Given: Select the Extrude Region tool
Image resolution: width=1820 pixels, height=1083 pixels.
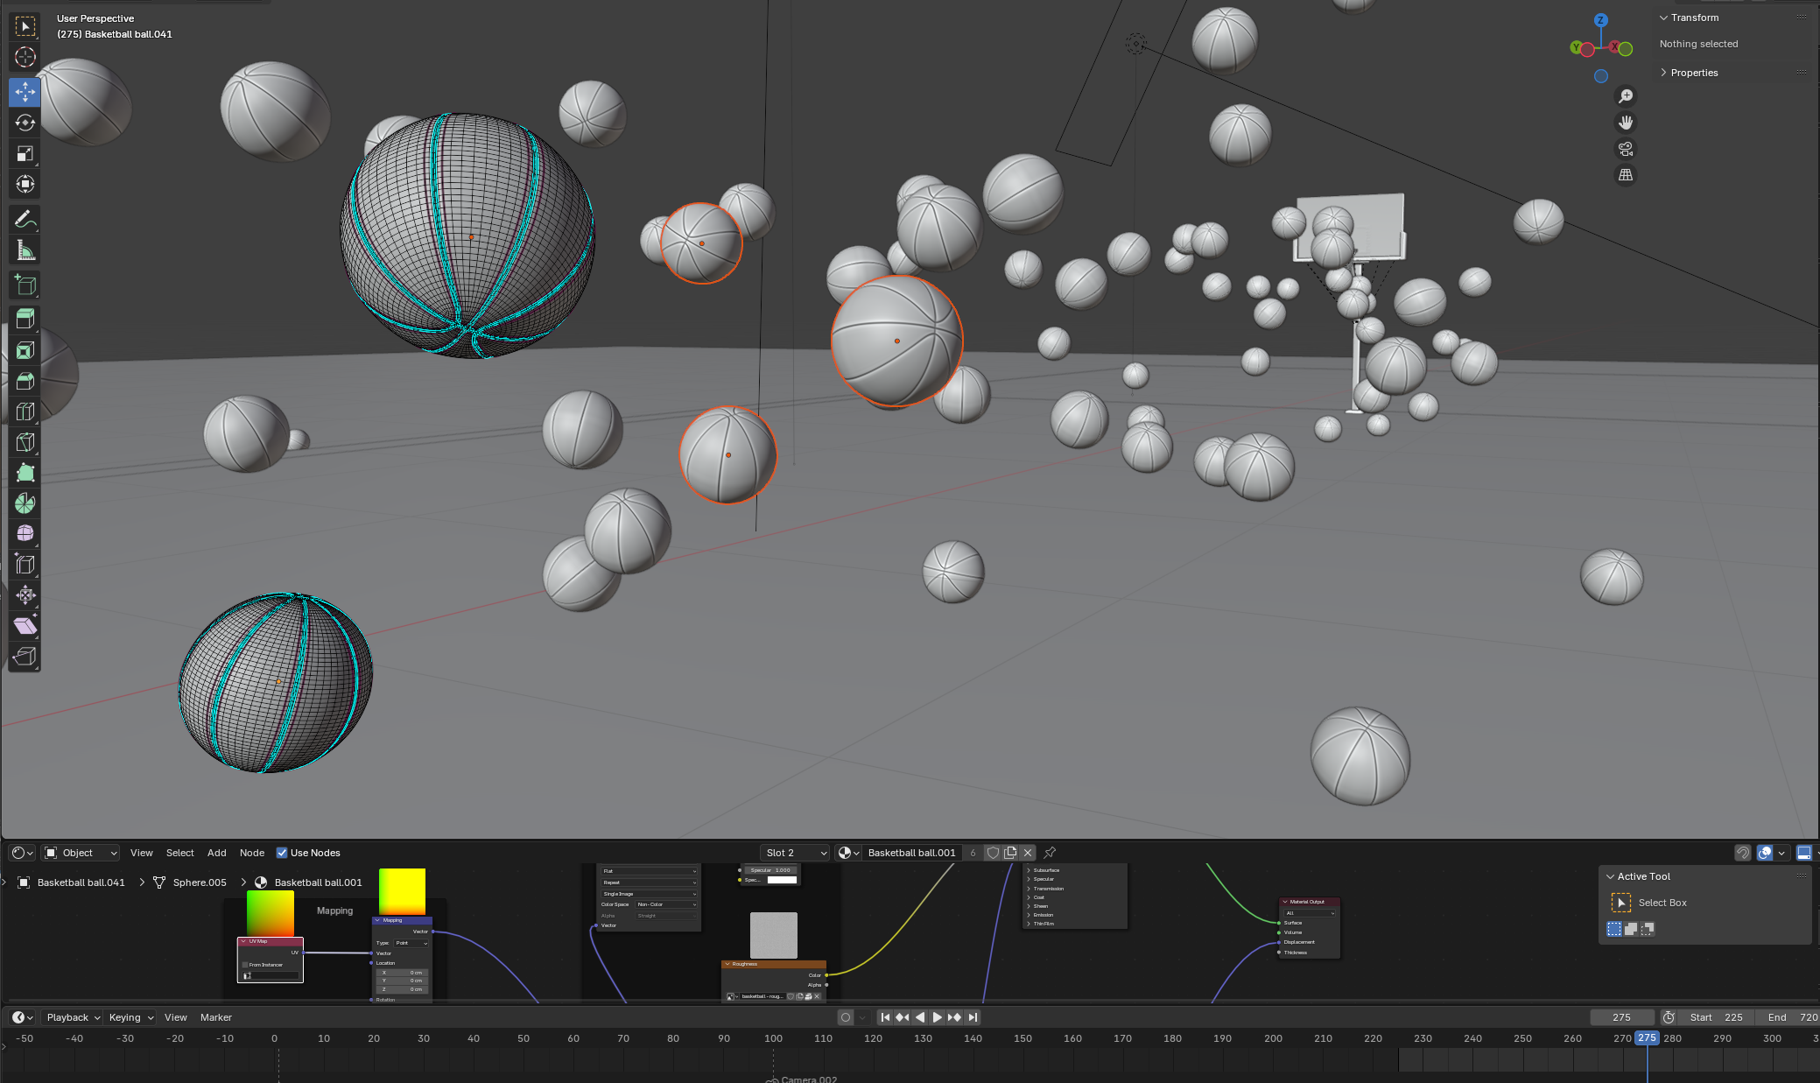Looking at the screenshot, I should point(25,319).
